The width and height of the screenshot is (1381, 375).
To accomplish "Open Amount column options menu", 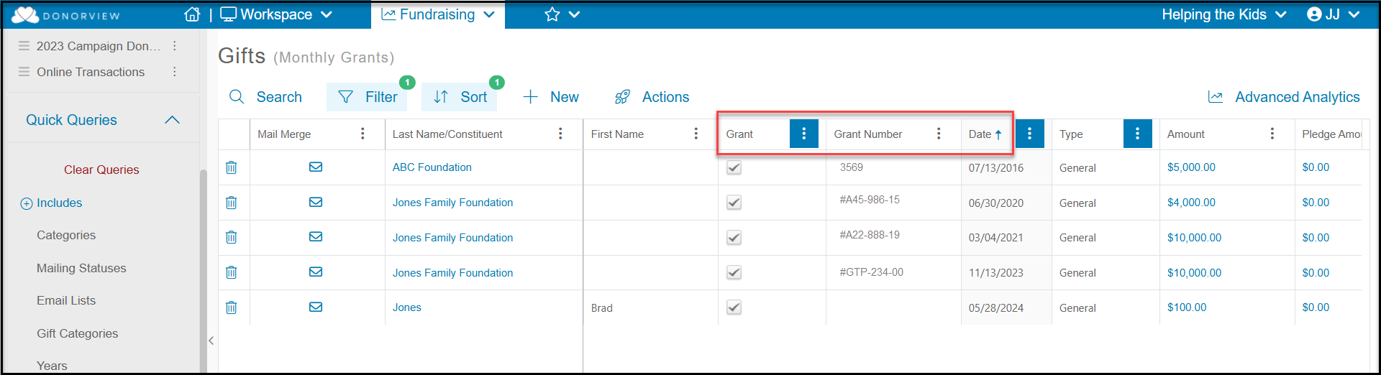I will [1272, 134].
